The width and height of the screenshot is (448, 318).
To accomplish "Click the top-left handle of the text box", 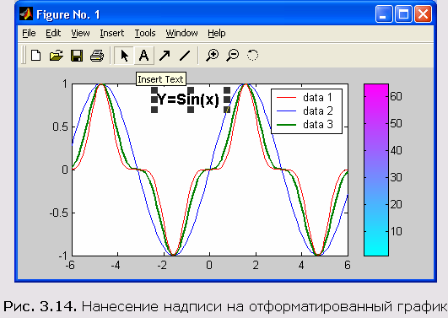I will tap(154, 90).
